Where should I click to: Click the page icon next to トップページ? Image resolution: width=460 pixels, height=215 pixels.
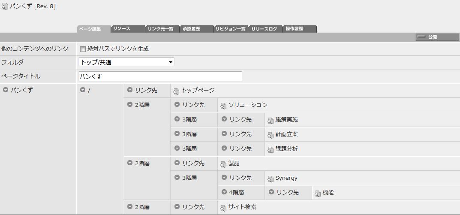click(x=176, y=91)
